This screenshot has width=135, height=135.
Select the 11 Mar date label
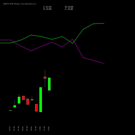[40, 129]
